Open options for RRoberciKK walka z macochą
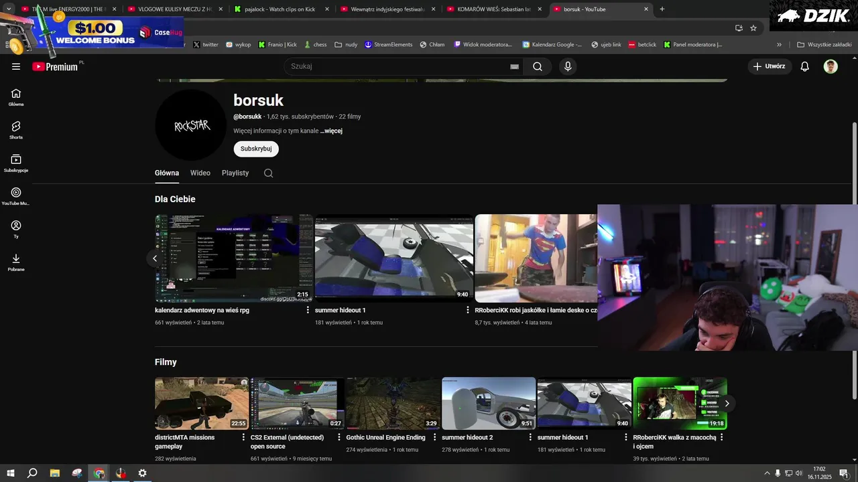 point(721,437)
